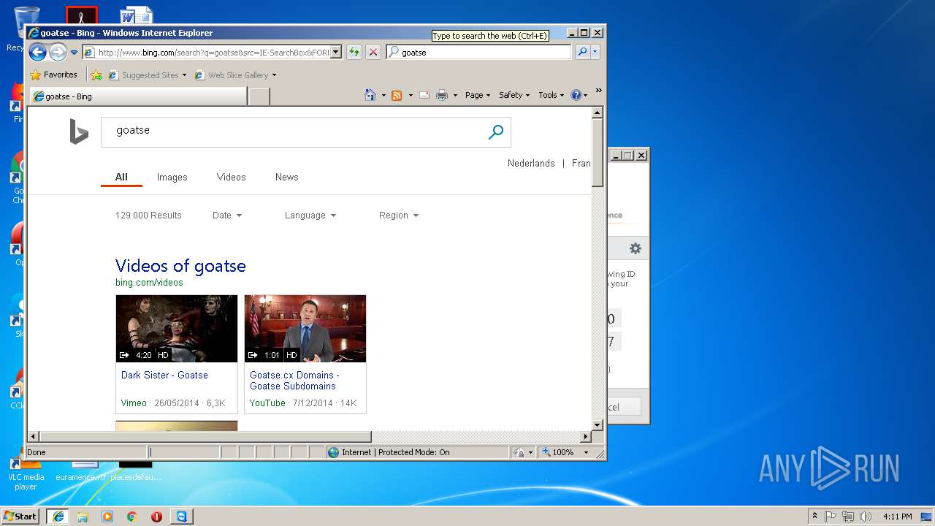935x526 pixels.
Task: Expand the Home button dropdown arrow
Action: [383, 95]
